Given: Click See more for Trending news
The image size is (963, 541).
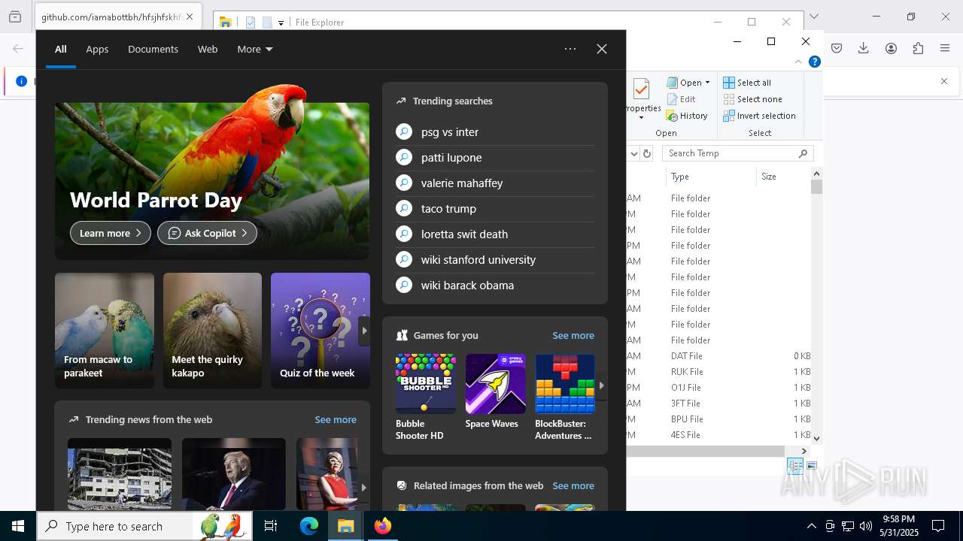Looking at the screenshot, I should coord(336,419).
